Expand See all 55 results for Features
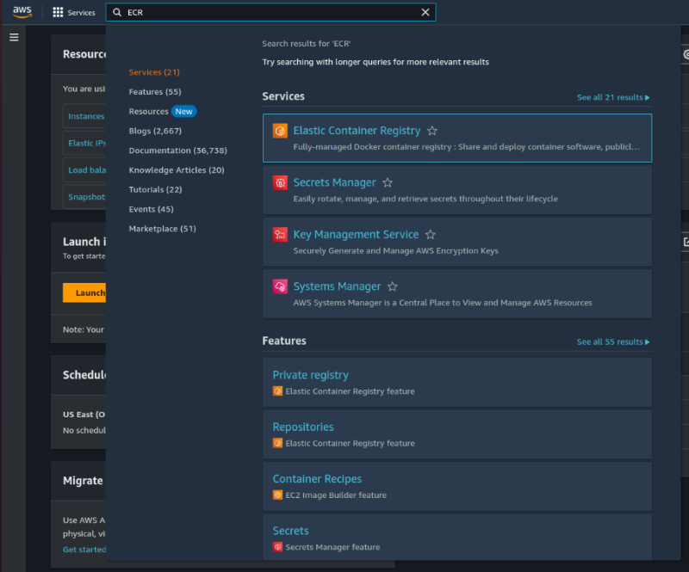 612,341
